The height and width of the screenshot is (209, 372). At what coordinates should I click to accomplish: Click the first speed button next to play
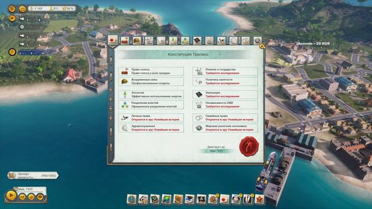coord(22,197)
